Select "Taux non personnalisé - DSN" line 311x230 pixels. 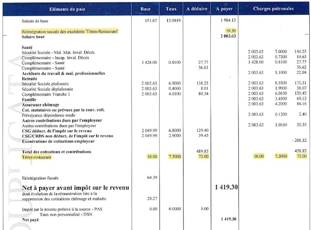[66, 214]
